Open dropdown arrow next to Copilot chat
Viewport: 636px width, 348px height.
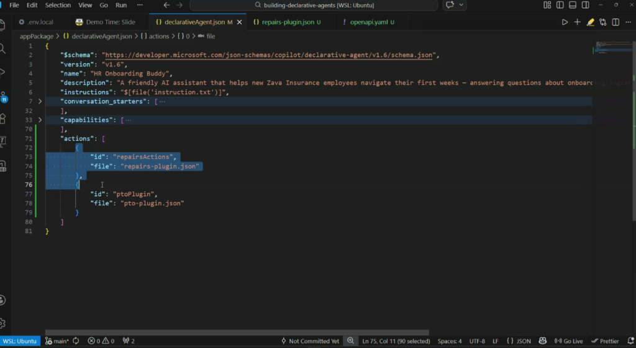461,5
